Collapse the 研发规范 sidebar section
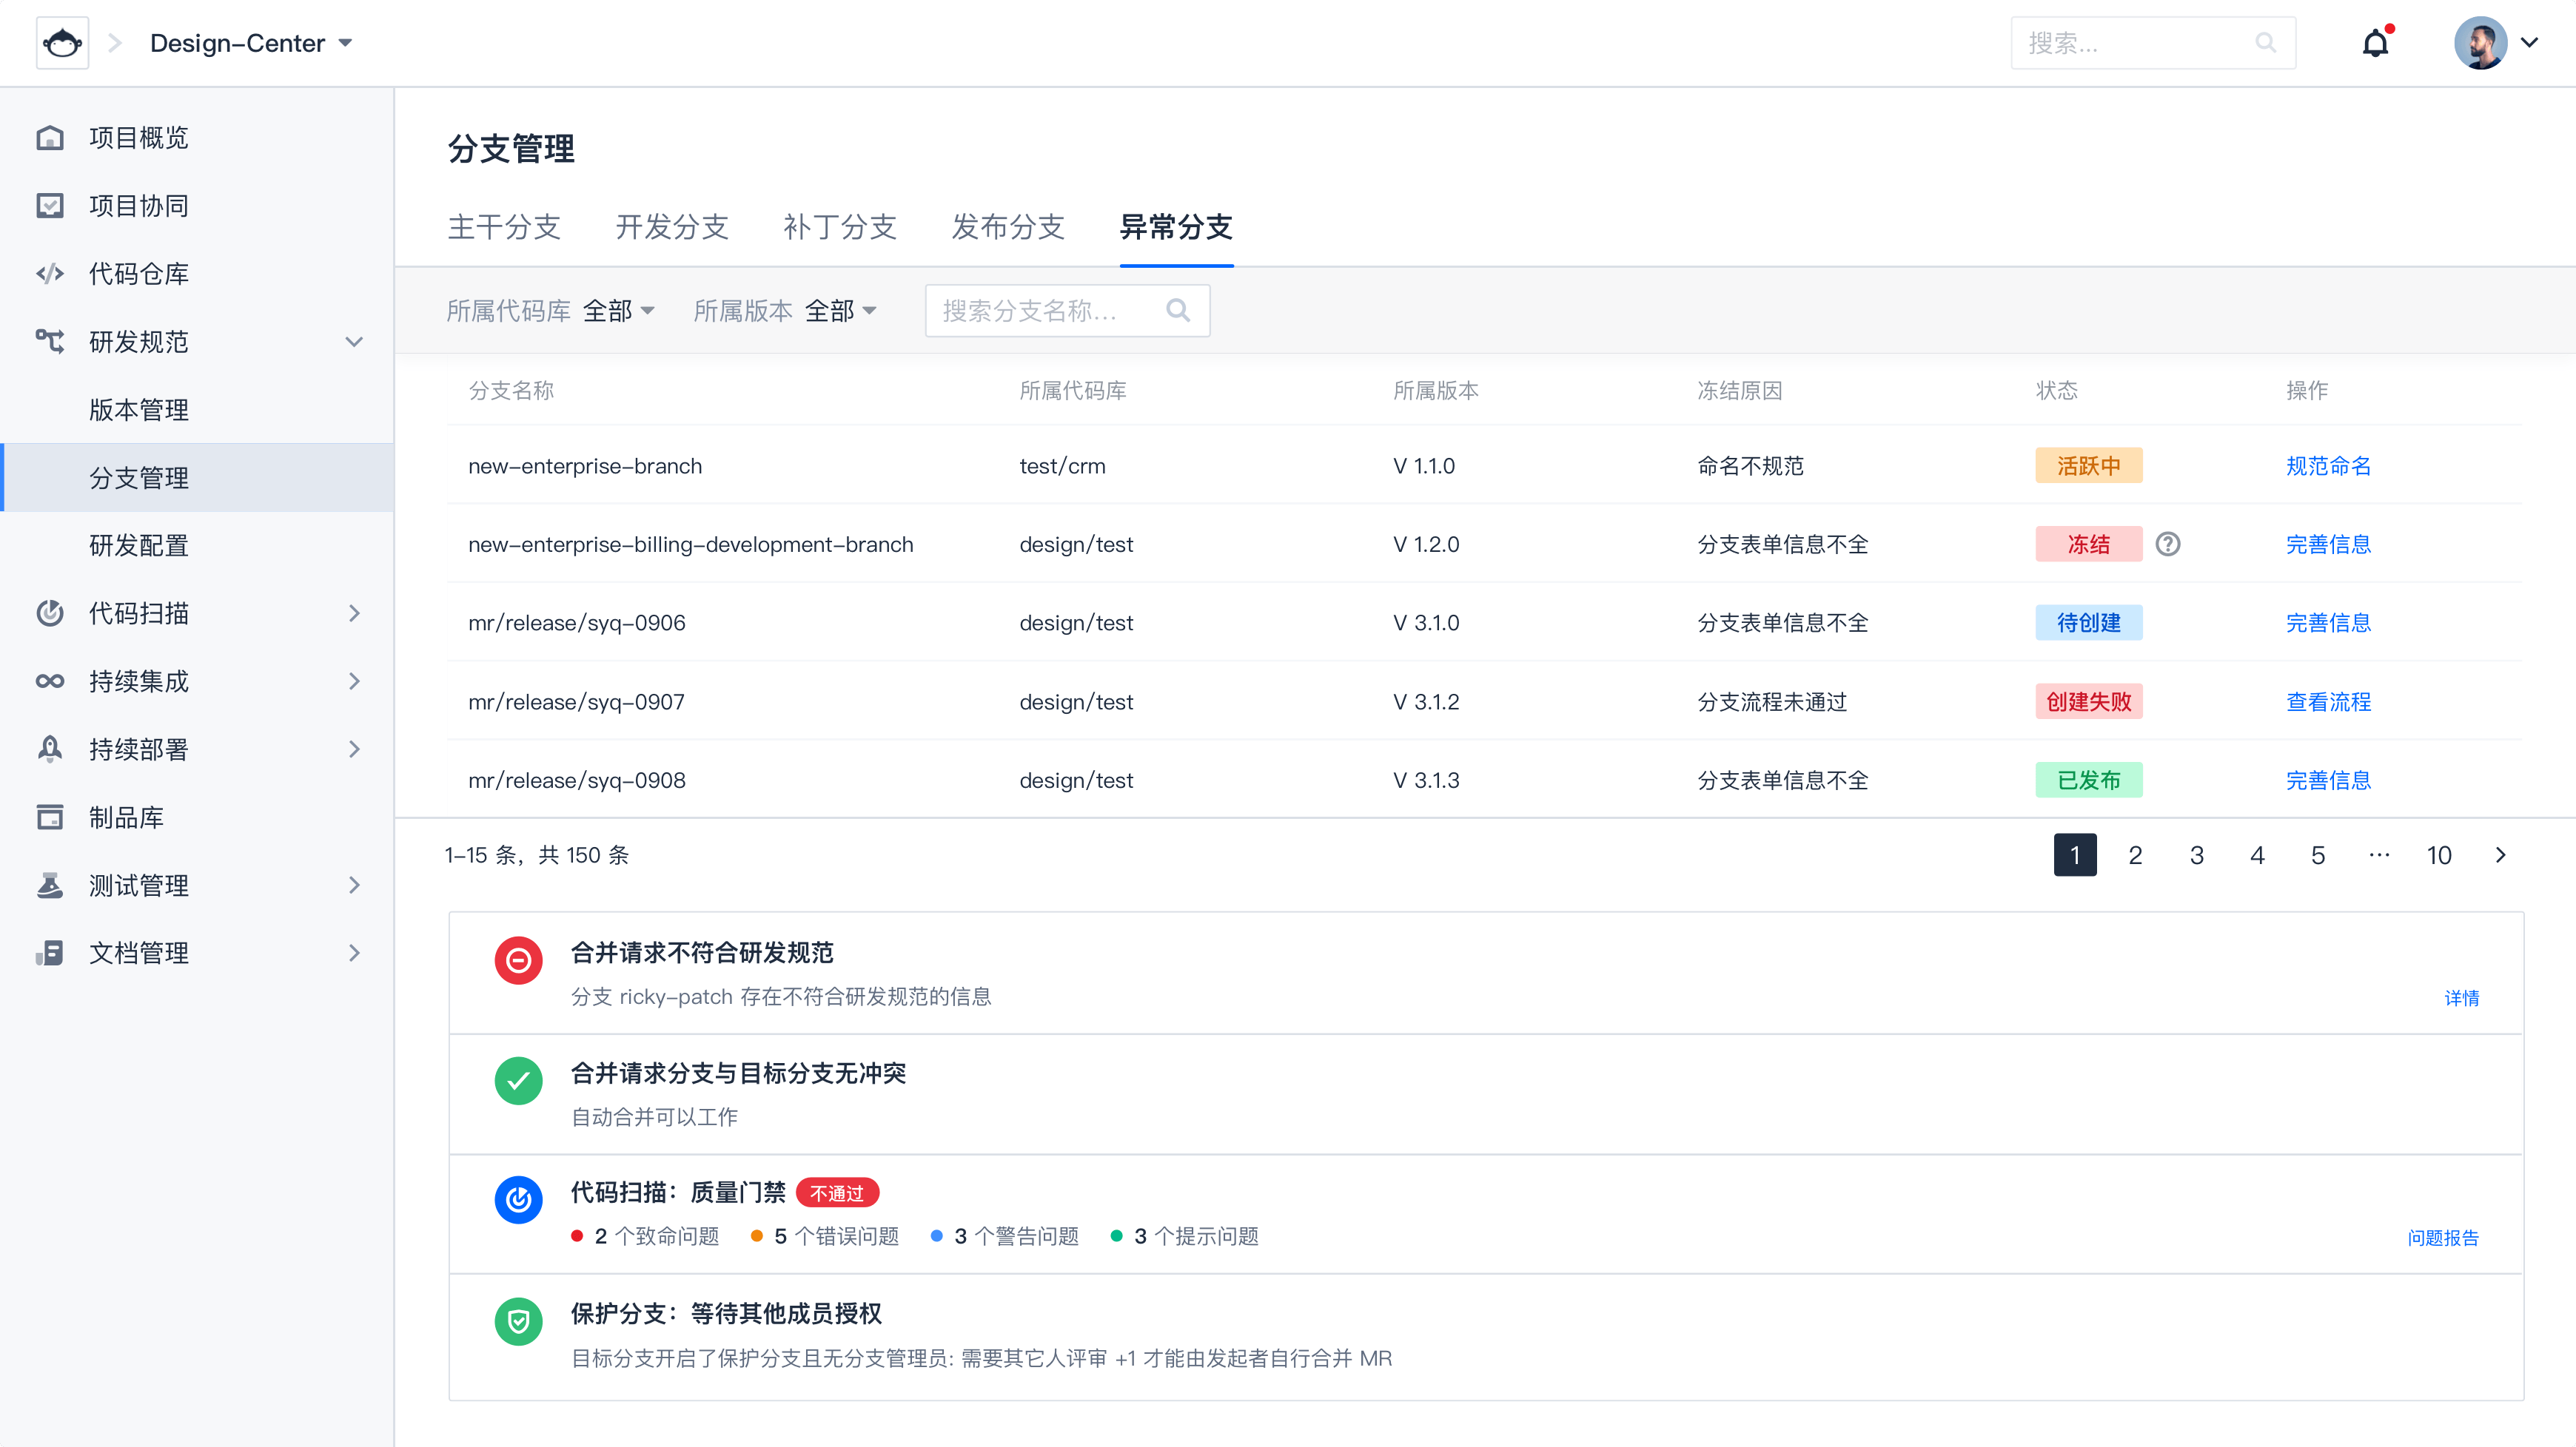This screenshot has height=1447, width=2576. [354, 342]
